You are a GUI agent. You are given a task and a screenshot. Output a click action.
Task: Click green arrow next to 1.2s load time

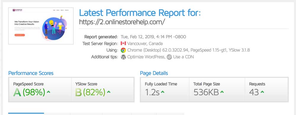point(163,92)
